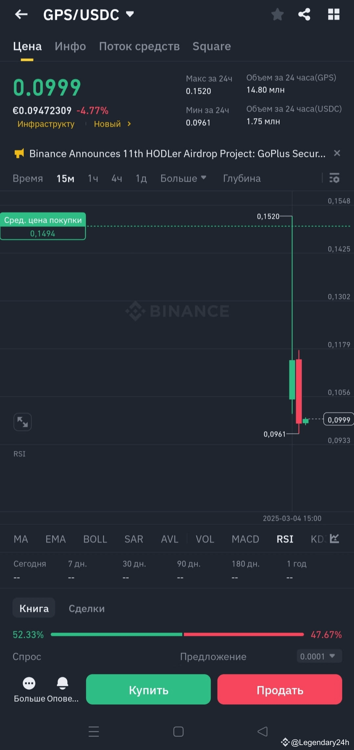Favorite GPS/USDC with the star icon
The image size is (354, 750).
277,14
